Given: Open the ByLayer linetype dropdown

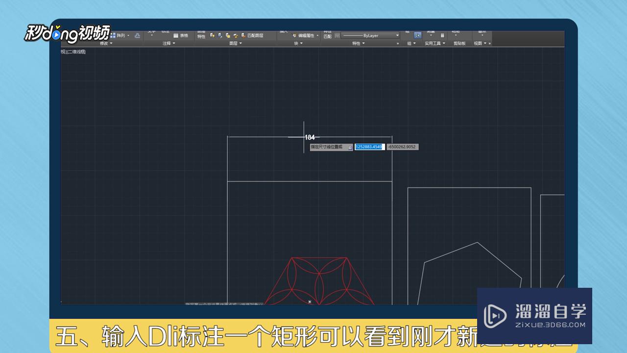Looking at the screenshot, I should coord(397,35).
